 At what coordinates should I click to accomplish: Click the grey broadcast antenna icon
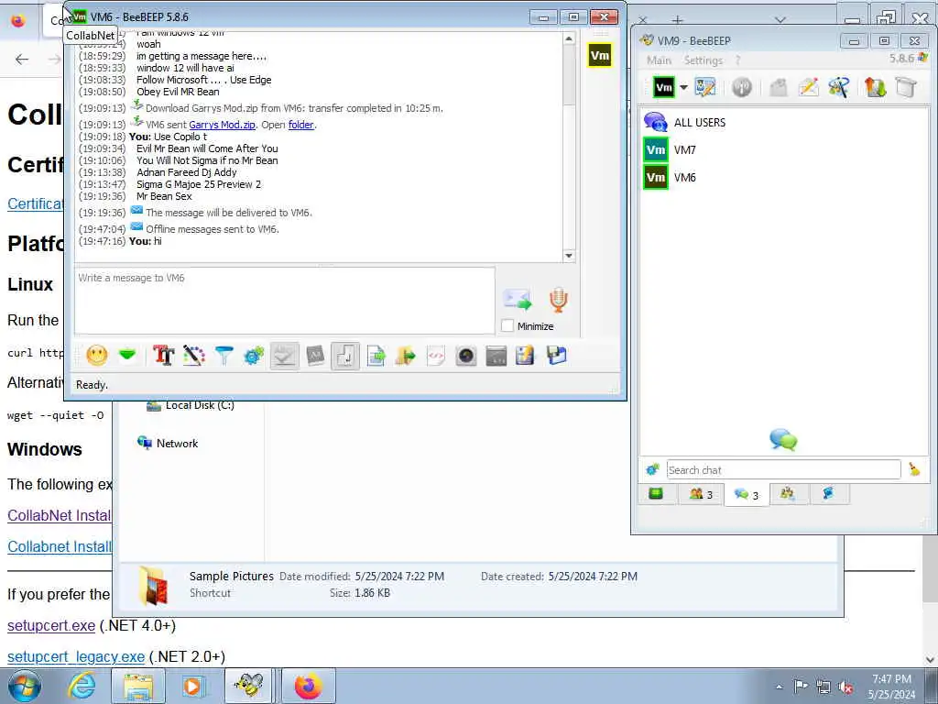tap(742, 87)
